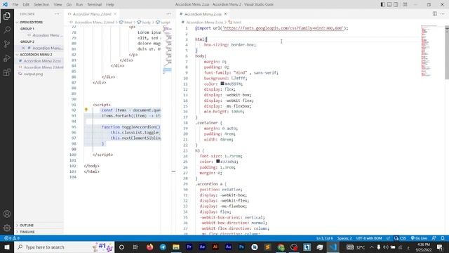Screen dimensions: 449x253
Task: Click the split editor right icon
Action: click(435, 14)
